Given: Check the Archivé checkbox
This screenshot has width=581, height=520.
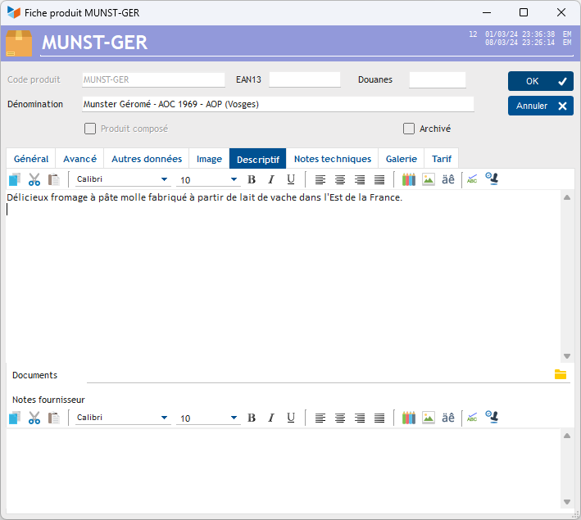Looking at the screenshot, I should tap(409, 129).
